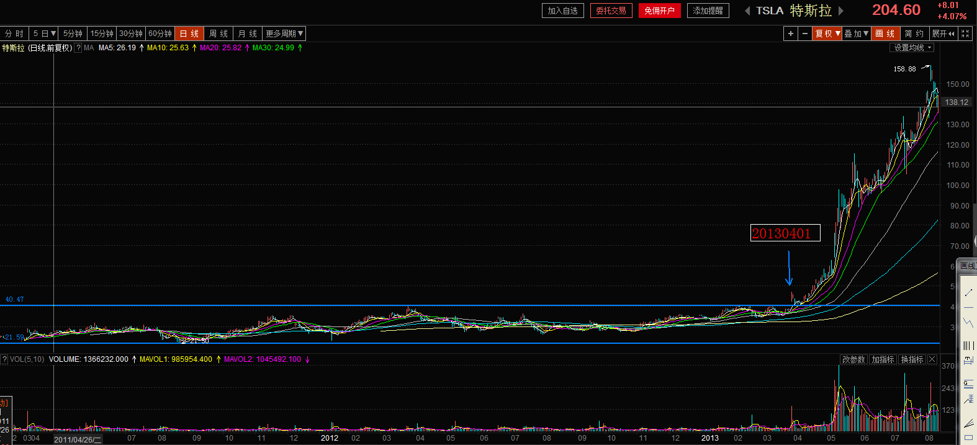Select the horizontal line drawing tool
Screen dimensions: 977x445
tap(968, 308)
